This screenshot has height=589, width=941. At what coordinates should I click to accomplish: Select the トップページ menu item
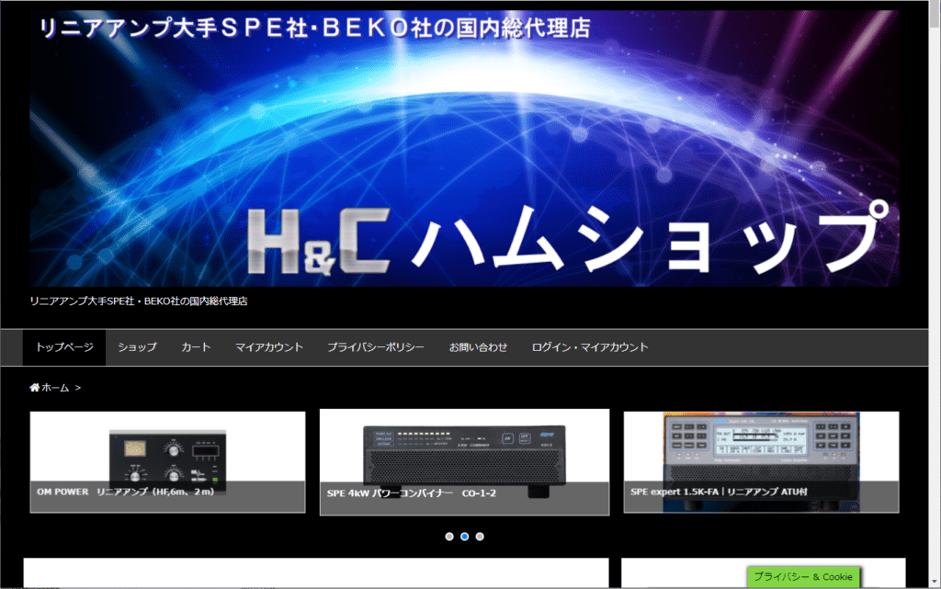(x=64, y=347)
